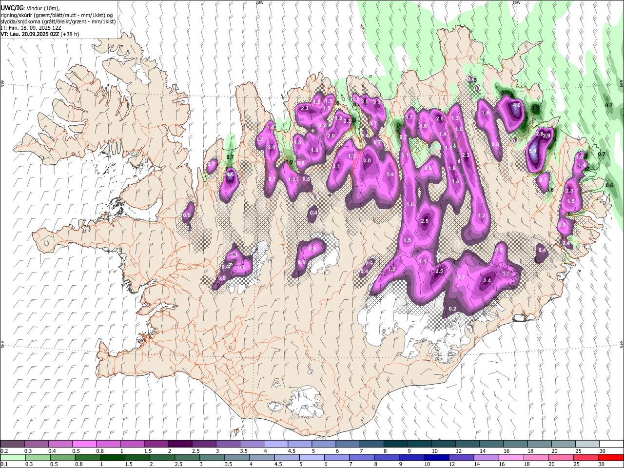Screen dimensions: 624x468
Task: Click the '5.0' precipitation label on the map
Action: click(x=532, y=151)
